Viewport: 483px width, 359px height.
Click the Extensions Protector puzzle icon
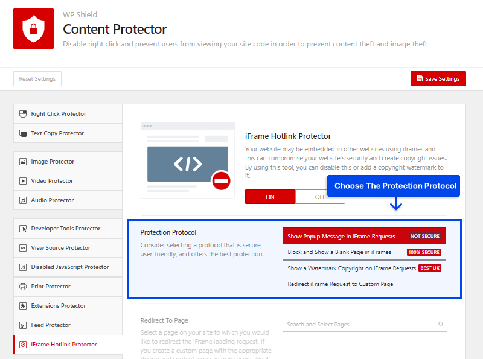point(23,306)
